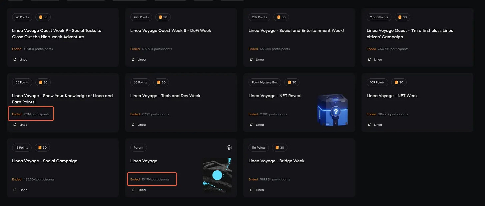
Task: Click orange token badge on Week 9 card
Action: pyautogui.click(x=43, y=17)
